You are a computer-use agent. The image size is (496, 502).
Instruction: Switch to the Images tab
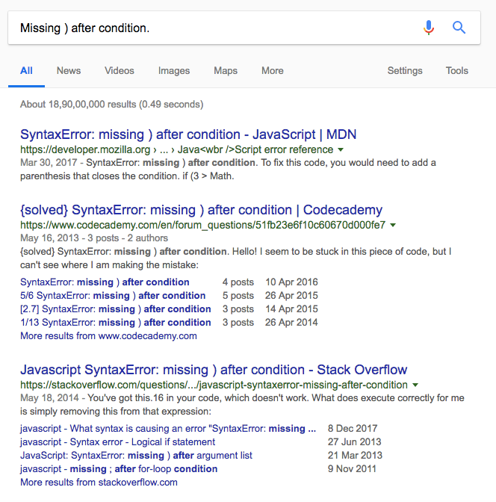click(x=174, y=71)
